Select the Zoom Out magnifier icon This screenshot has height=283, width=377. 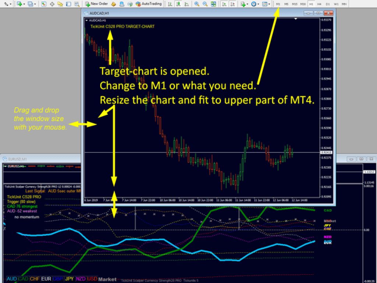pos(205,4)
